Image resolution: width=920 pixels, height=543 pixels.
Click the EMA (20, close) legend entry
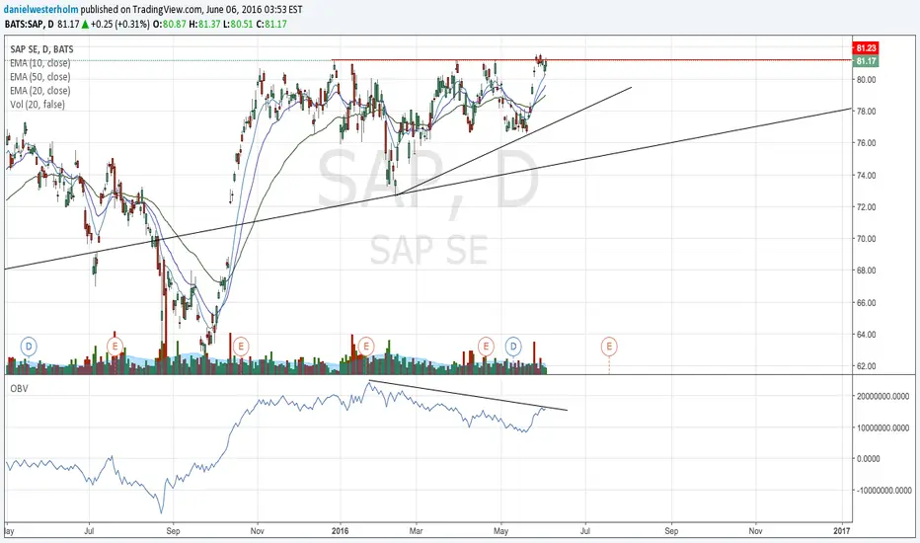[39, 91]
